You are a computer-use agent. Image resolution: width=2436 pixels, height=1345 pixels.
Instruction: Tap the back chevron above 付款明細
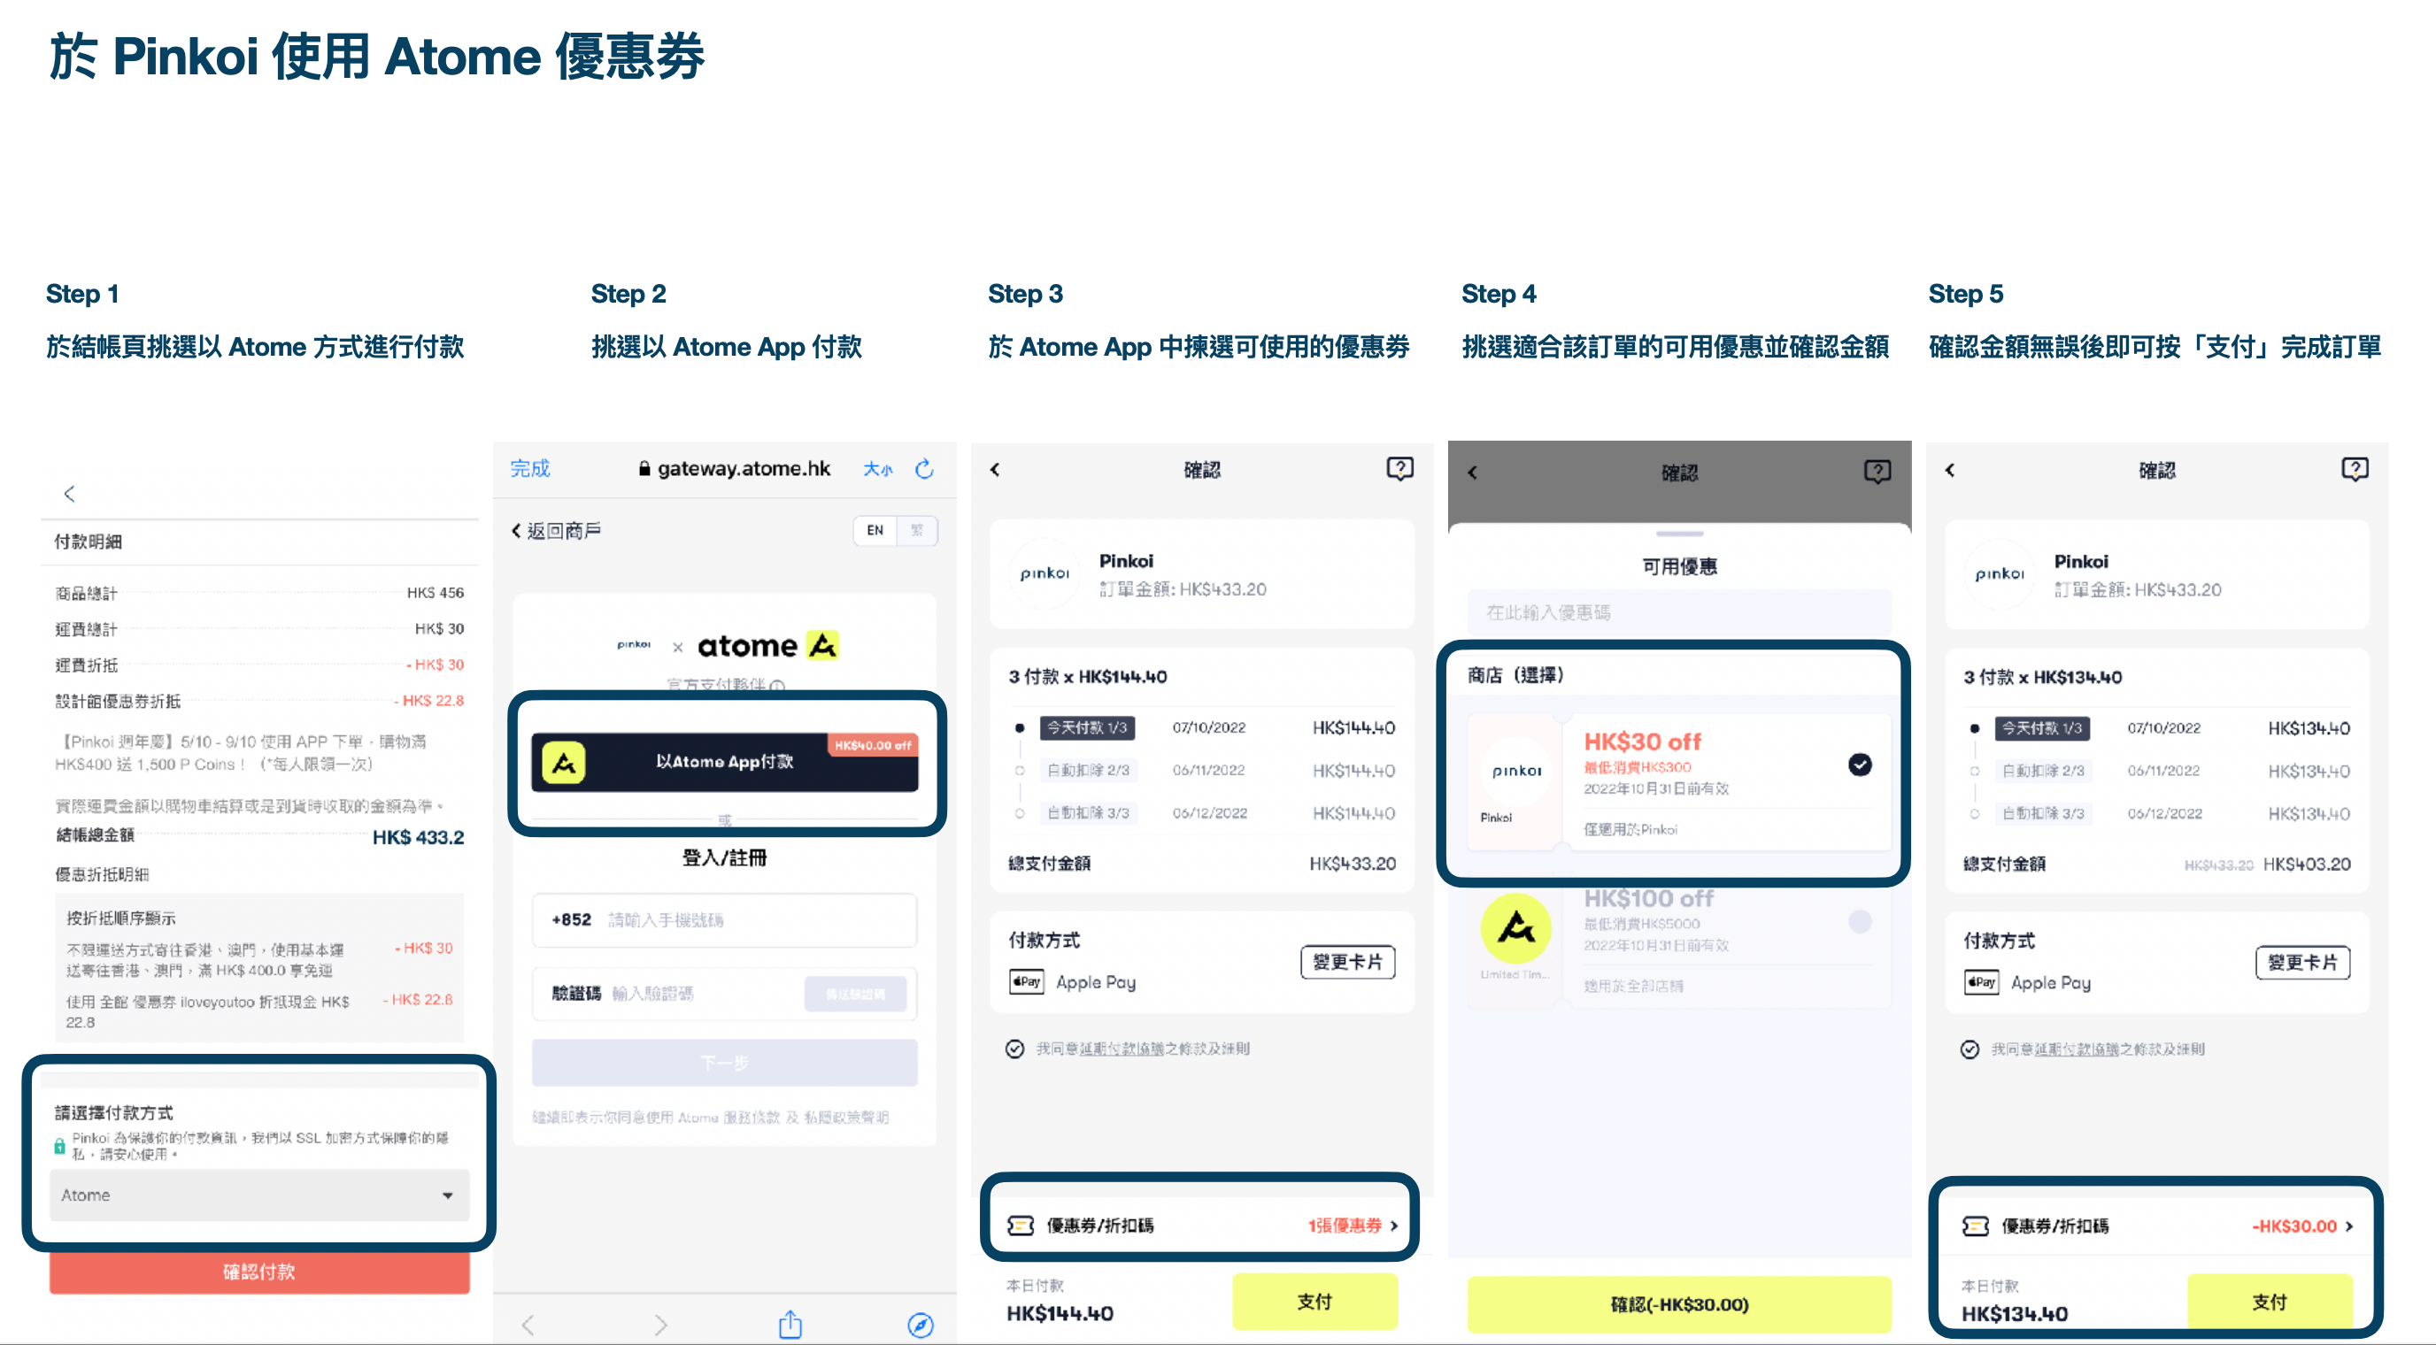[69, 494]
